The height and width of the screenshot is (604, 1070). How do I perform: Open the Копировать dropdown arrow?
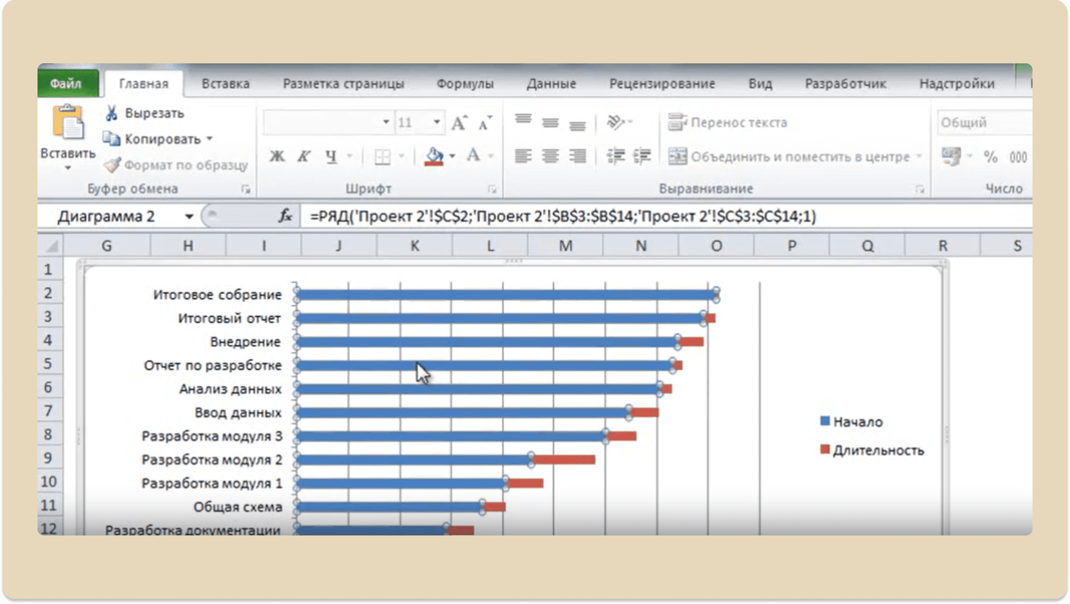[210, 138]
